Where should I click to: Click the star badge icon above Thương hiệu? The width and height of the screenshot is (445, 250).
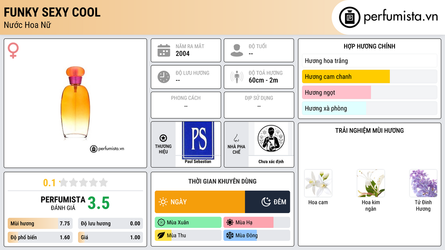coord(163,138)
